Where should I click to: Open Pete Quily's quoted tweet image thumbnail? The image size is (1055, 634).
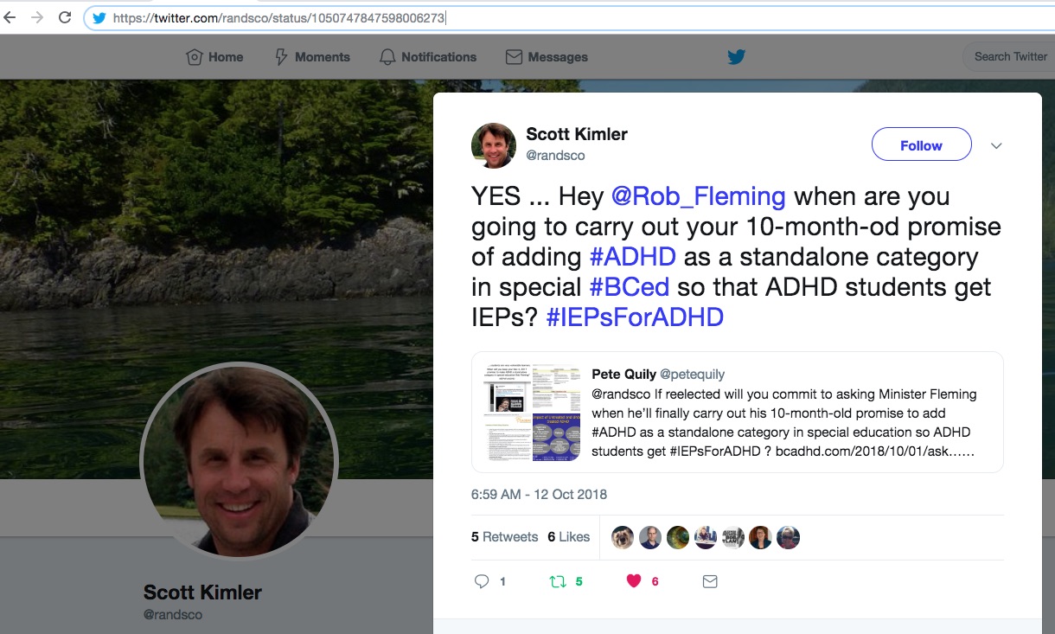tap(532, 413)
